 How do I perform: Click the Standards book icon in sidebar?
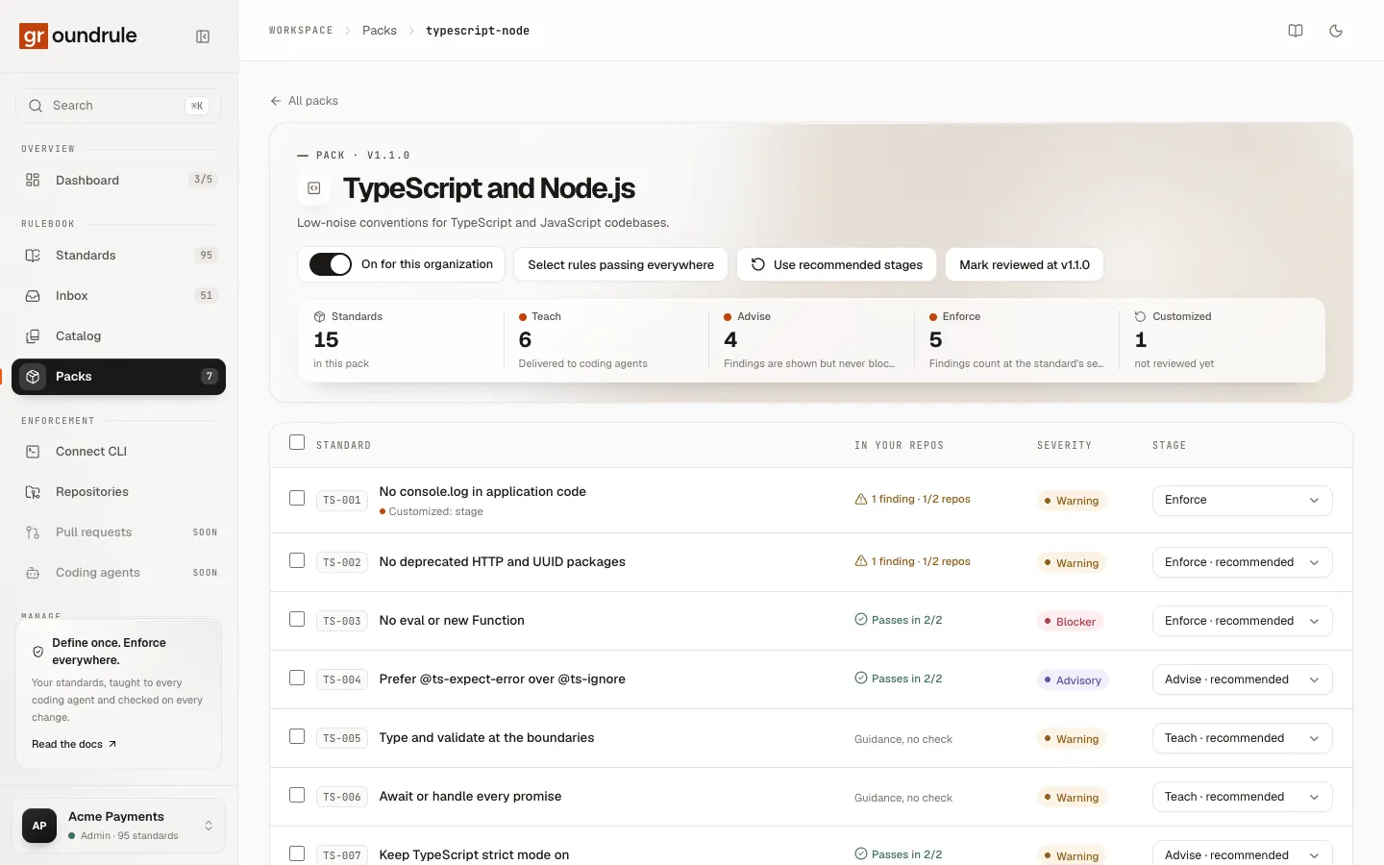pyautogui.click(x=33, y=255)
